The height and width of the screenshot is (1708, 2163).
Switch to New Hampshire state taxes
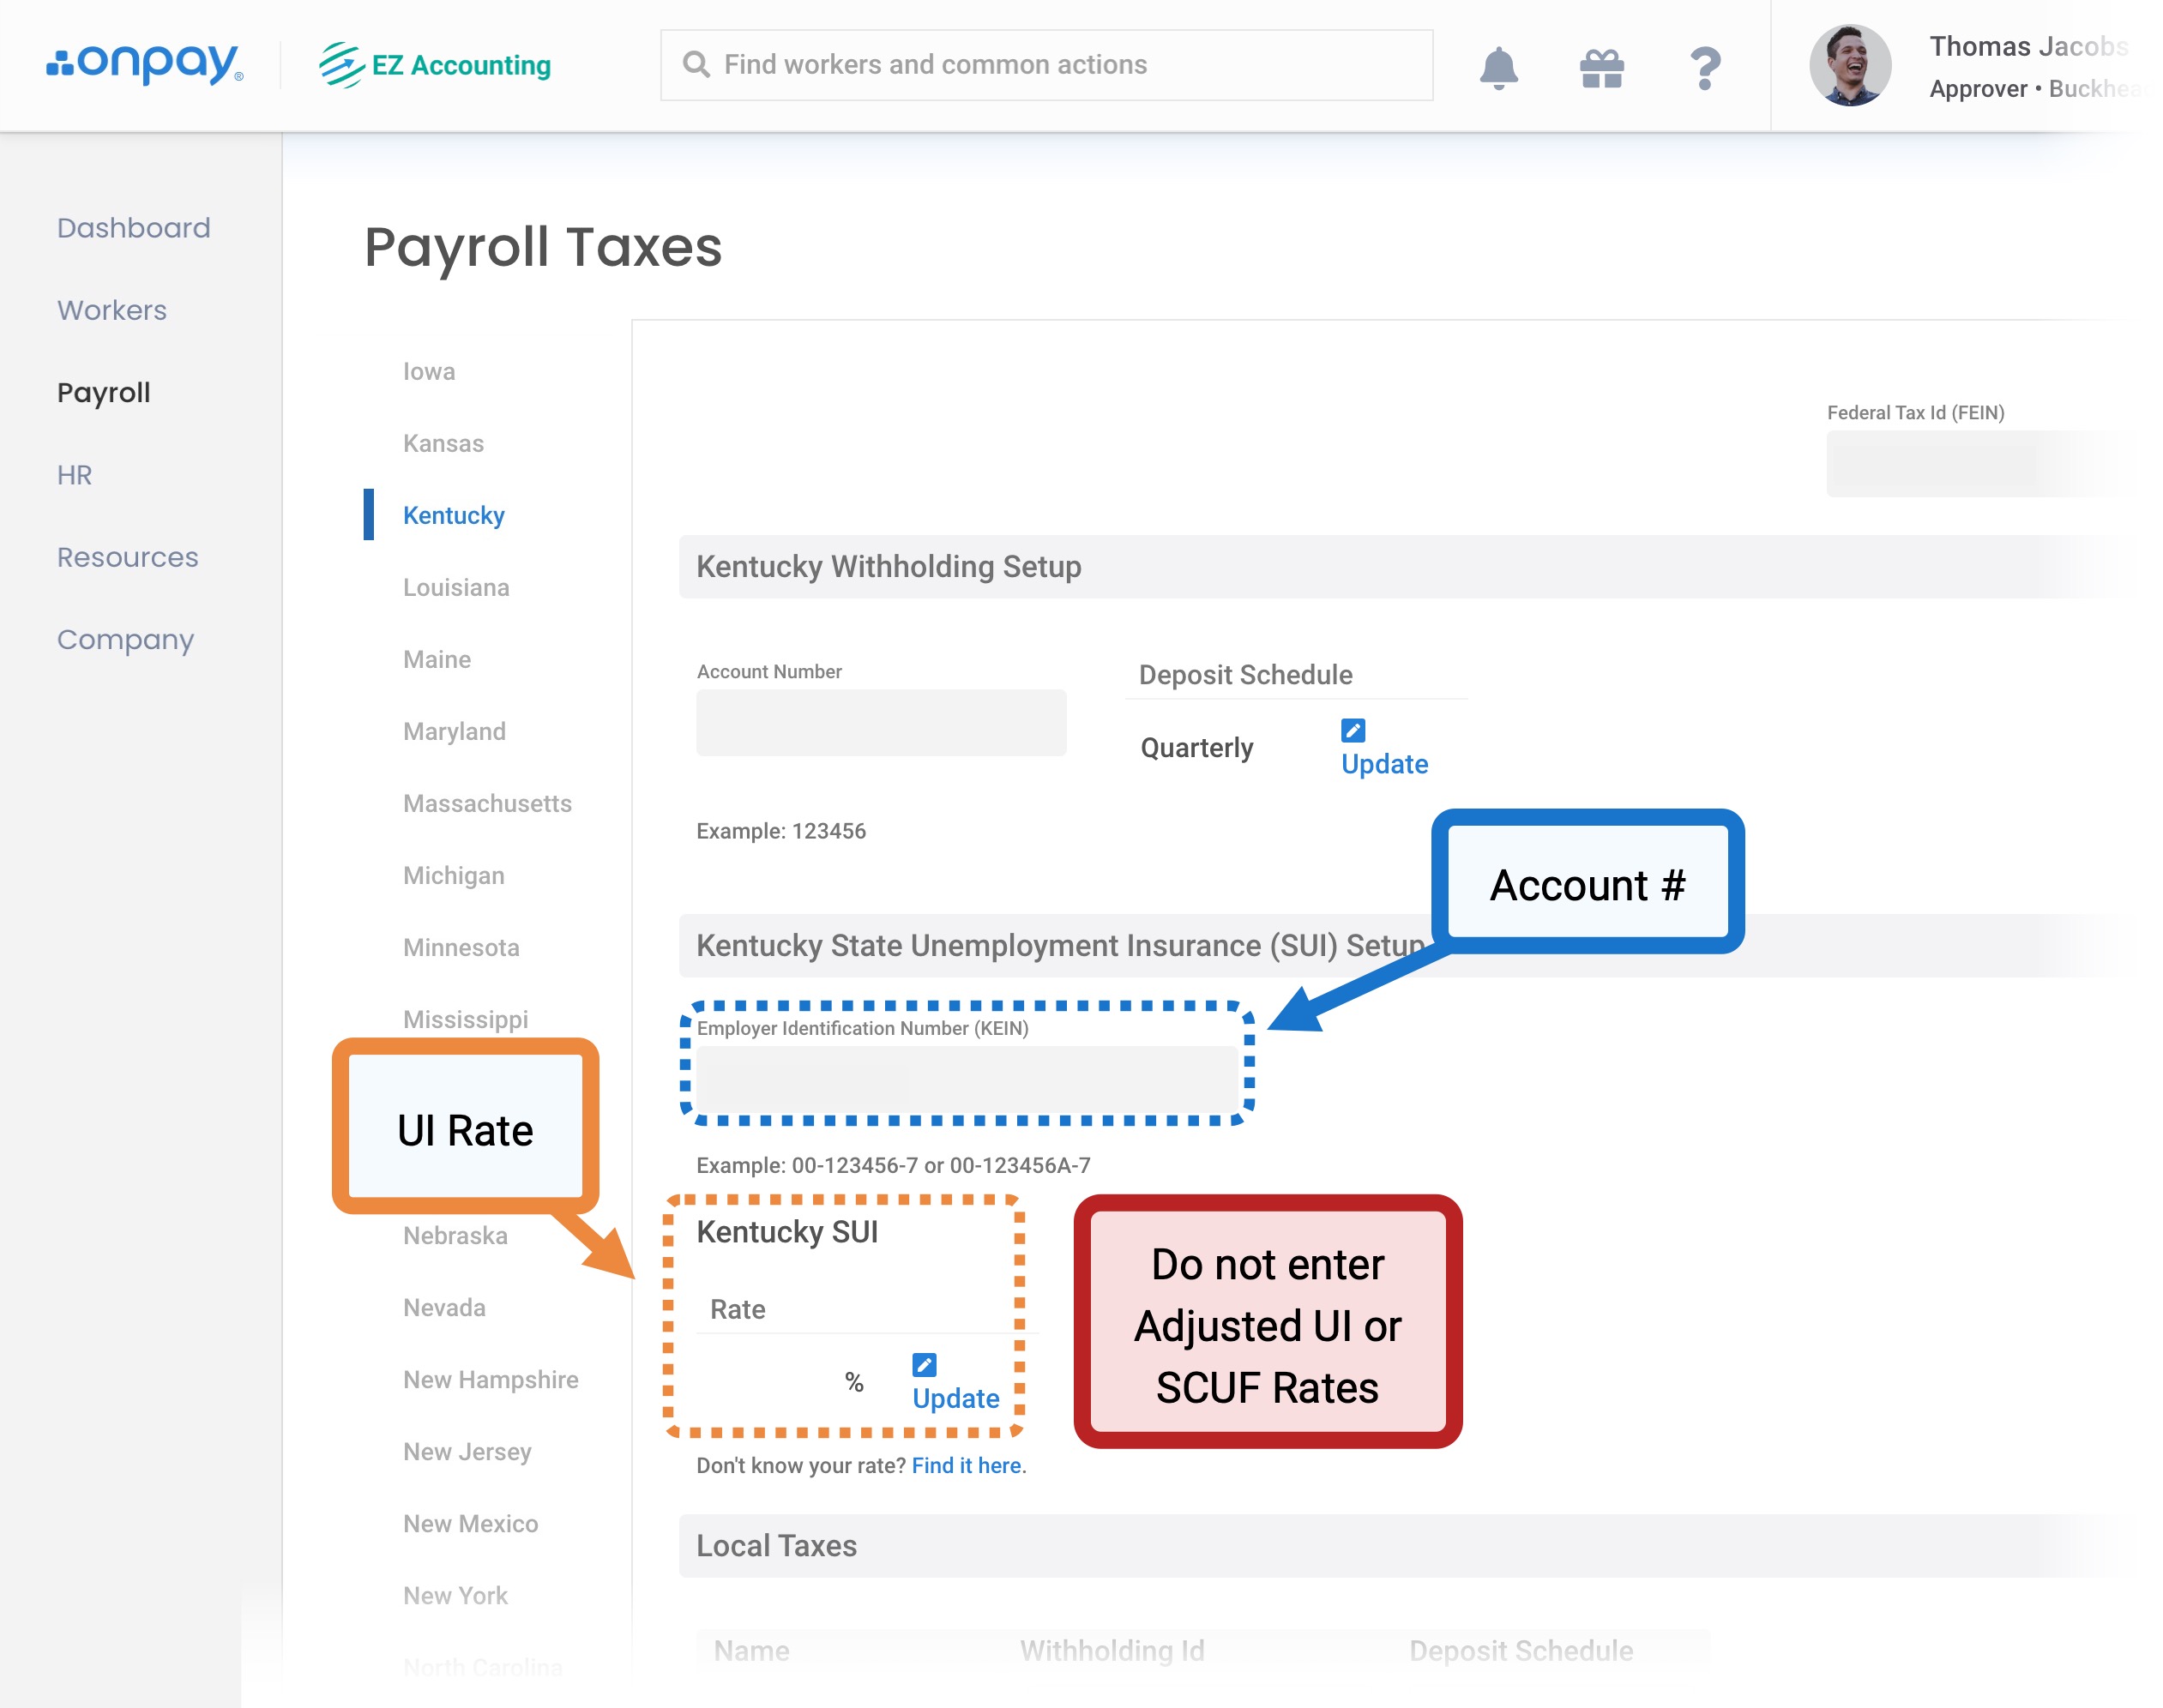[490, 1379]
